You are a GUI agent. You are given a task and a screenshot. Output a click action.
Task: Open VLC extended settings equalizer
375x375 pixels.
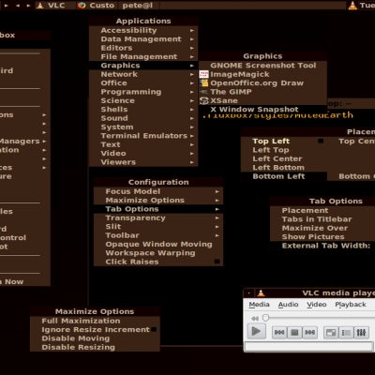[361, 332]
